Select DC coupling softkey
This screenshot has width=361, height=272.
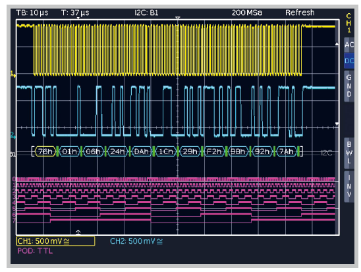click(349, 61)
